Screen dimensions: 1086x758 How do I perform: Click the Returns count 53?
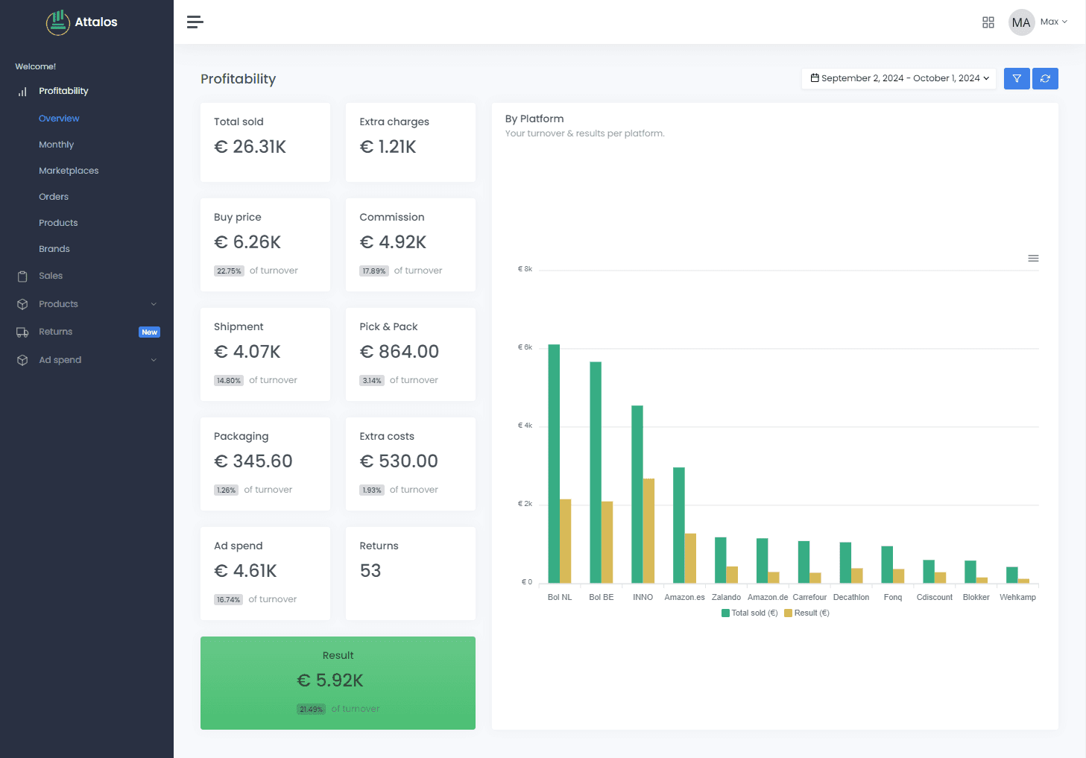pos(370,571)
